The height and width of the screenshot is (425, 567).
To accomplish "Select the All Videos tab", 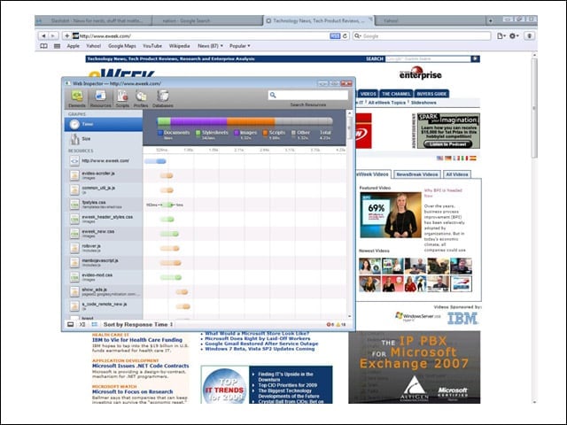I will click(457, 174).
